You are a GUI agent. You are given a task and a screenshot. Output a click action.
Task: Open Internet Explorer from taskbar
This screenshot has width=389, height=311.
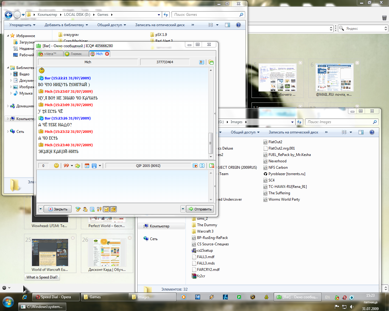coord(25,297)
